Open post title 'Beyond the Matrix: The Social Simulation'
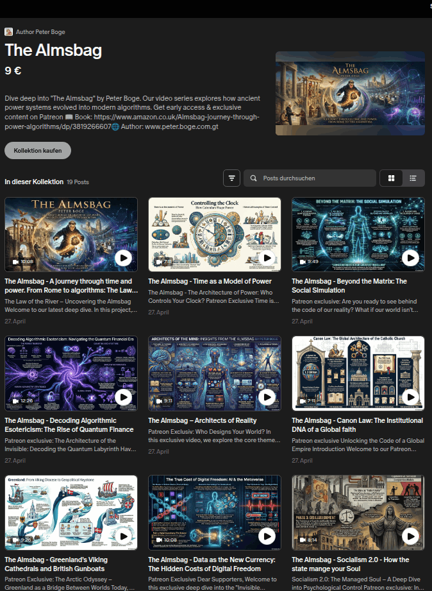 coord(349,286)
